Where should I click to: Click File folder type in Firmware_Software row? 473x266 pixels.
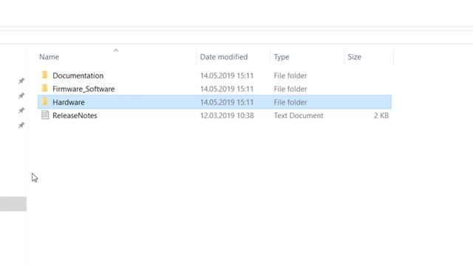click(290, 89)
